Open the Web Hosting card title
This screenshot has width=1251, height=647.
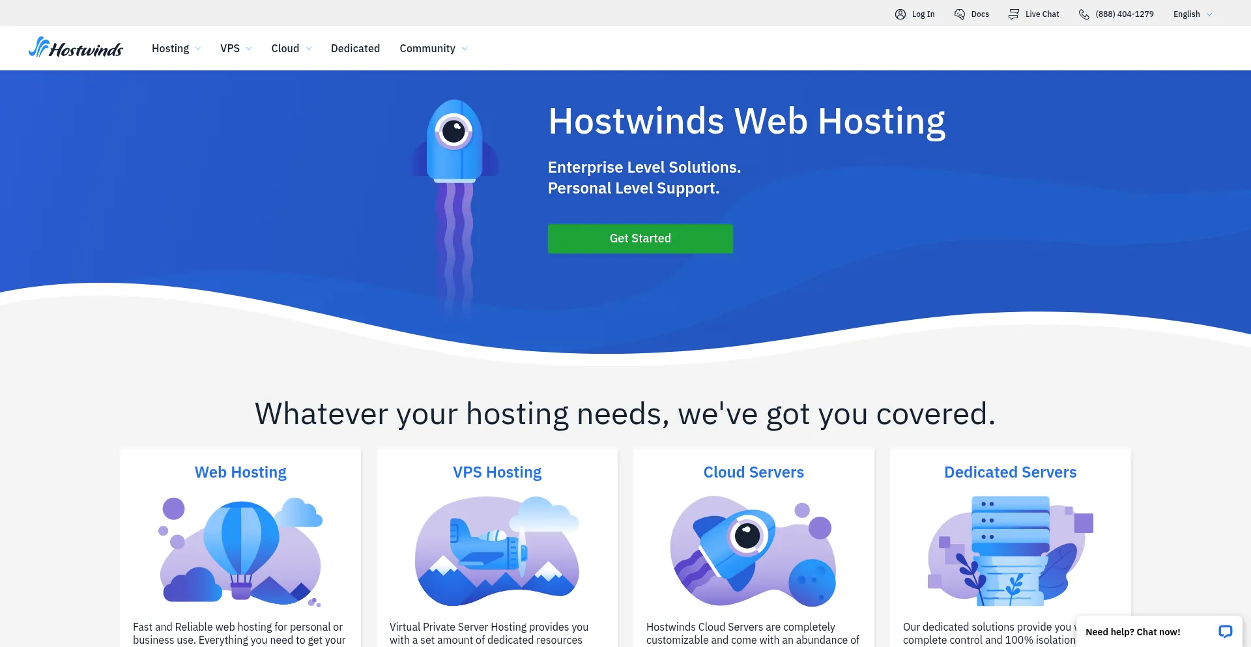pyautogui.click(x=240, y=472)
